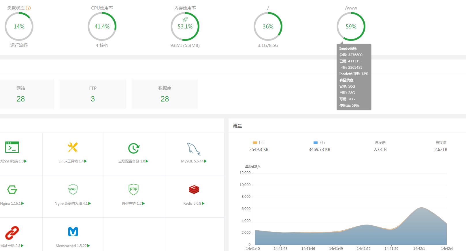466x251 pixels.
Task: Expand MySQL 5.6.44 using its green arrow
Action: pos(205,161)
